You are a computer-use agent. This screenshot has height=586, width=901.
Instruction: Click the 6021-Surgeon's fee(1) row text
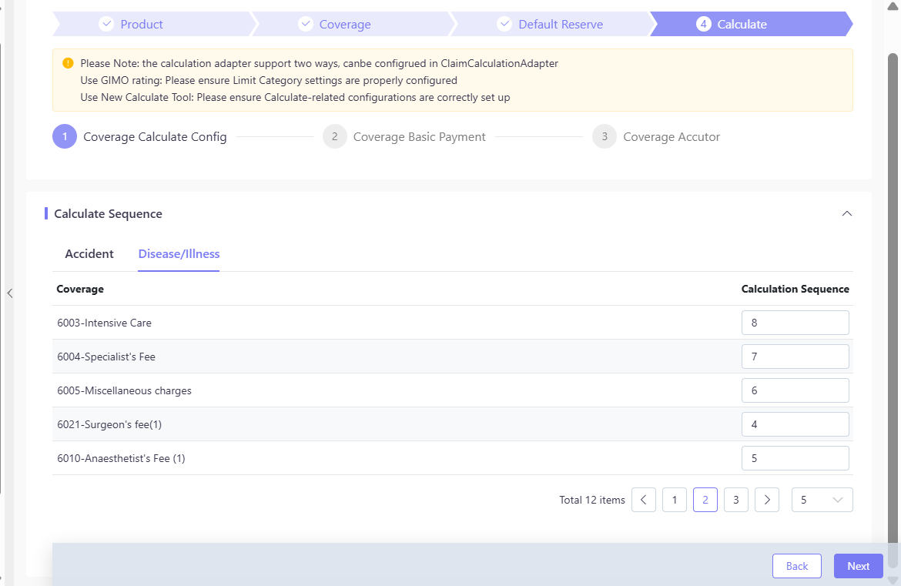[x=109, y=424]
